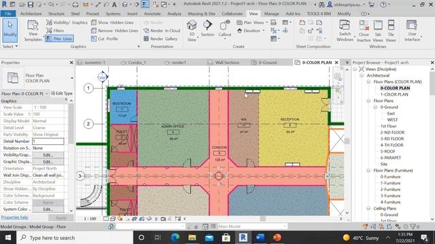Edit Graphic Display options in Properties
Screen dimensions: 435x244
tap(48, 161)
